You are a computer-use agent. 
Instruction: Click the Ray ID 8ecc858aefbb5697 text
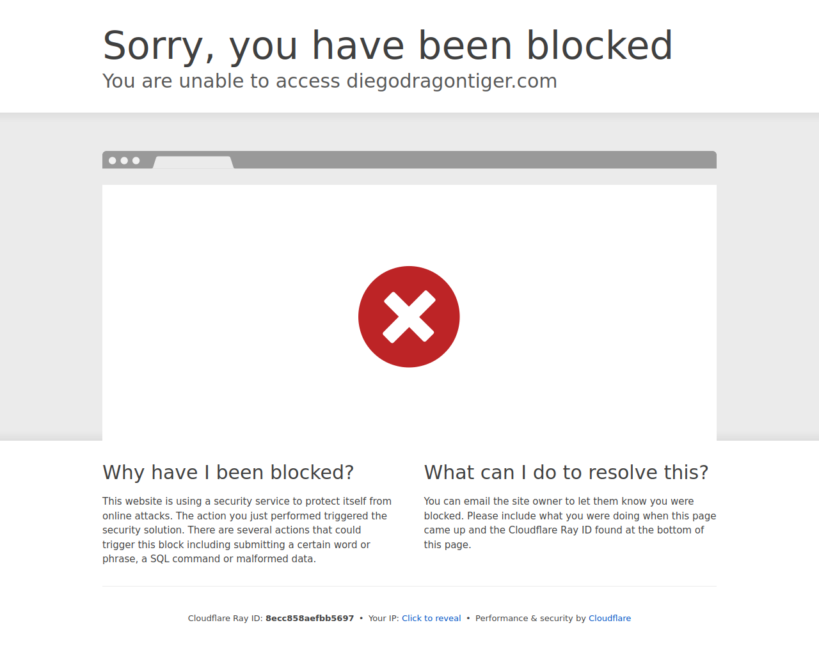point(310,618)
